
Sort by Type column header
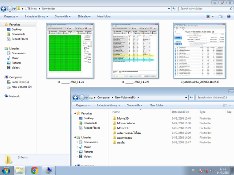coord(202,112)
